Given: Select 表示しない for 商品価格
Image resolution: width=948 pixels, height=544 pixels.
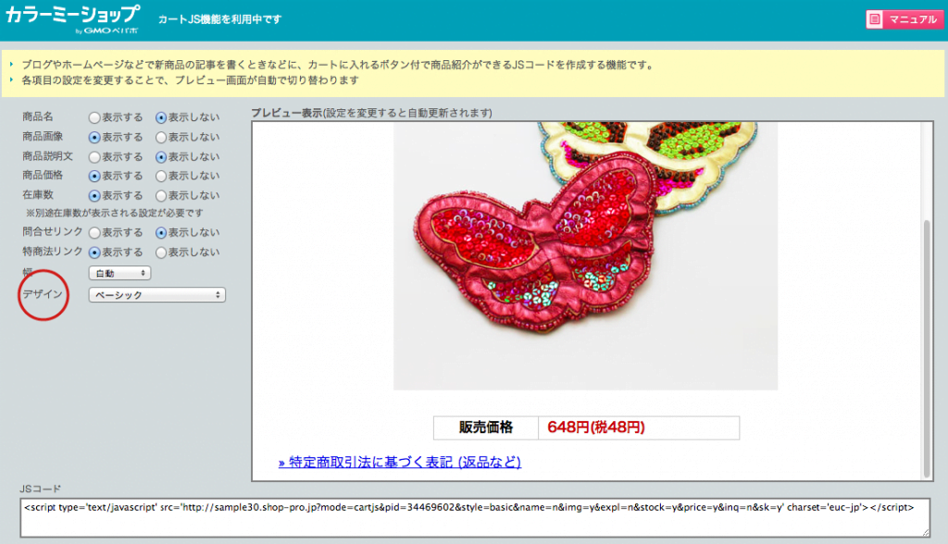Looking at the screenshot, I should pos(161,176).
